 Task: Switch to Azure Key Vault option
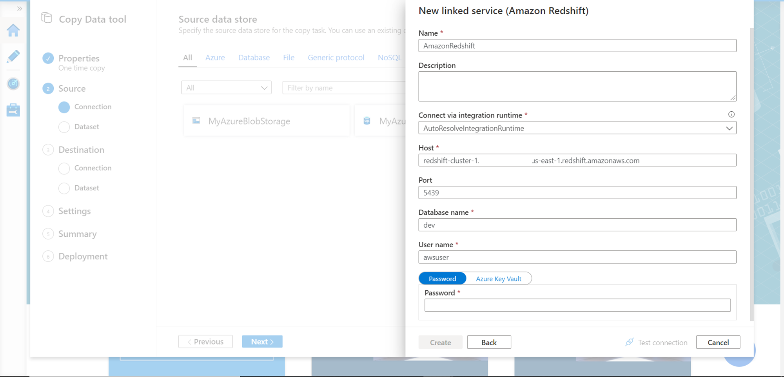pyautogui.click(x=498, y=279)
